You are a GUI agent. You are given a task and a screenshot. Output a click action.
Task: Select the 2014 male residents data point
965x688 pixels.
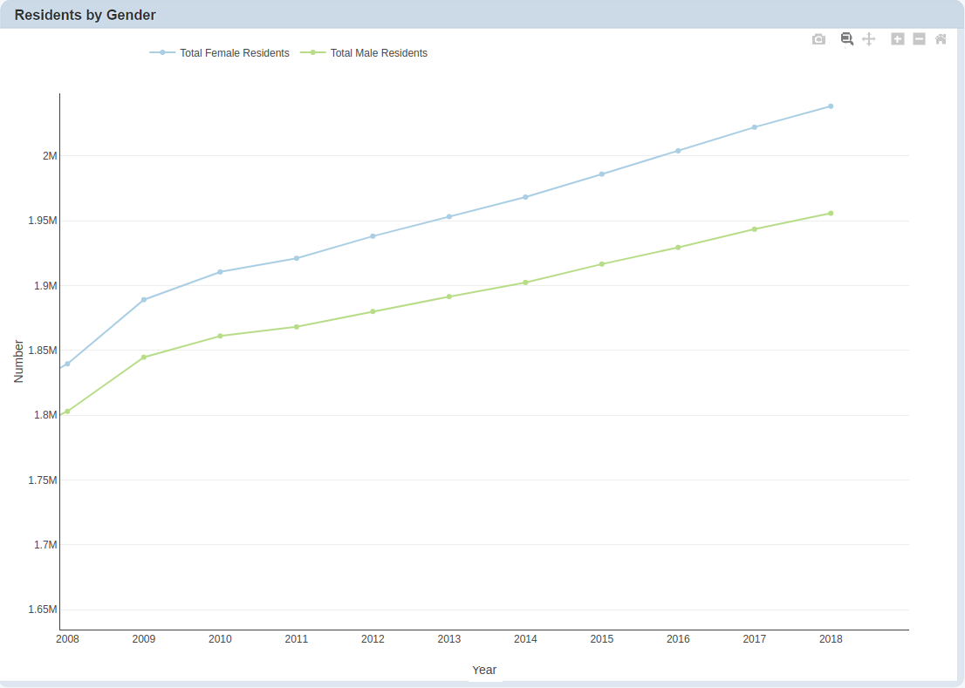525,283
